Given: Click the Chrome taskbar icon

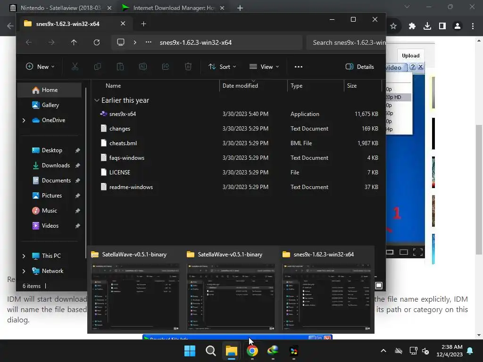Looking at the screenshot, I should (x=252, y=351).
